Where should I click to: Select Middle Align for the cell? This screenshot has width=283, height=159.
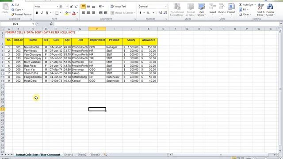pos(88,7)
